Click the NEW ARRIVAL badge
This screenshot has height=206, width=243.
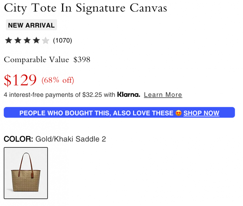tap(31, 25)
